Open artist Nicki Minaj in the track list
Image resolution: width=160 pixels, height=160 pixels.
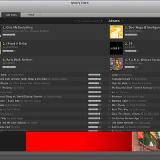click(x=13, y=110)
